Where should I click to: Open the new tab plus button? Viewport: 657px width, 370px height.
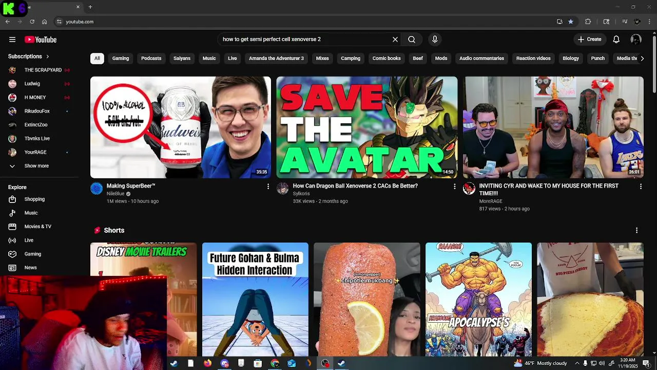(x=90, y=7)
